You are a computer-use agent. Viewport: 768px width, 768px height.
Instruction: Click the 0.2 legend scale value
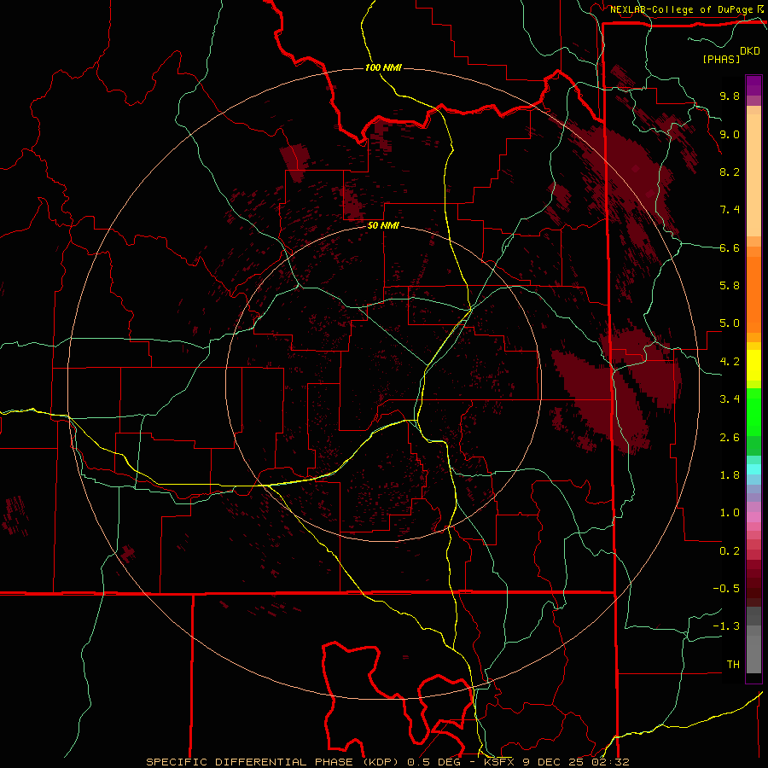coord(730,551)
